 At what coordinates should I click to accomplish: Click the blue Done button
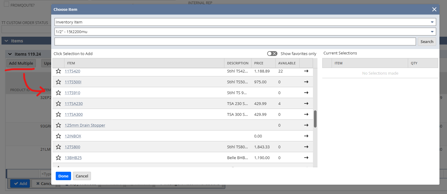coord(63,176)
